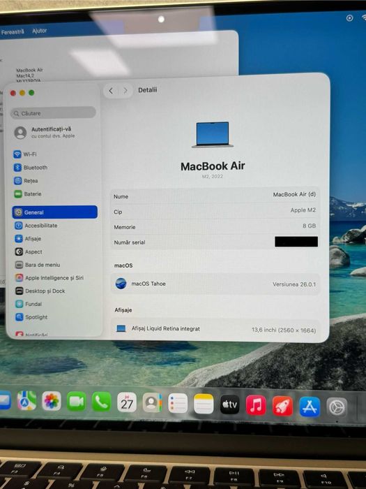Open Aspect appearance settings
Screen dimensions: 366x489
pyautogui.click(x=29, y=251)
